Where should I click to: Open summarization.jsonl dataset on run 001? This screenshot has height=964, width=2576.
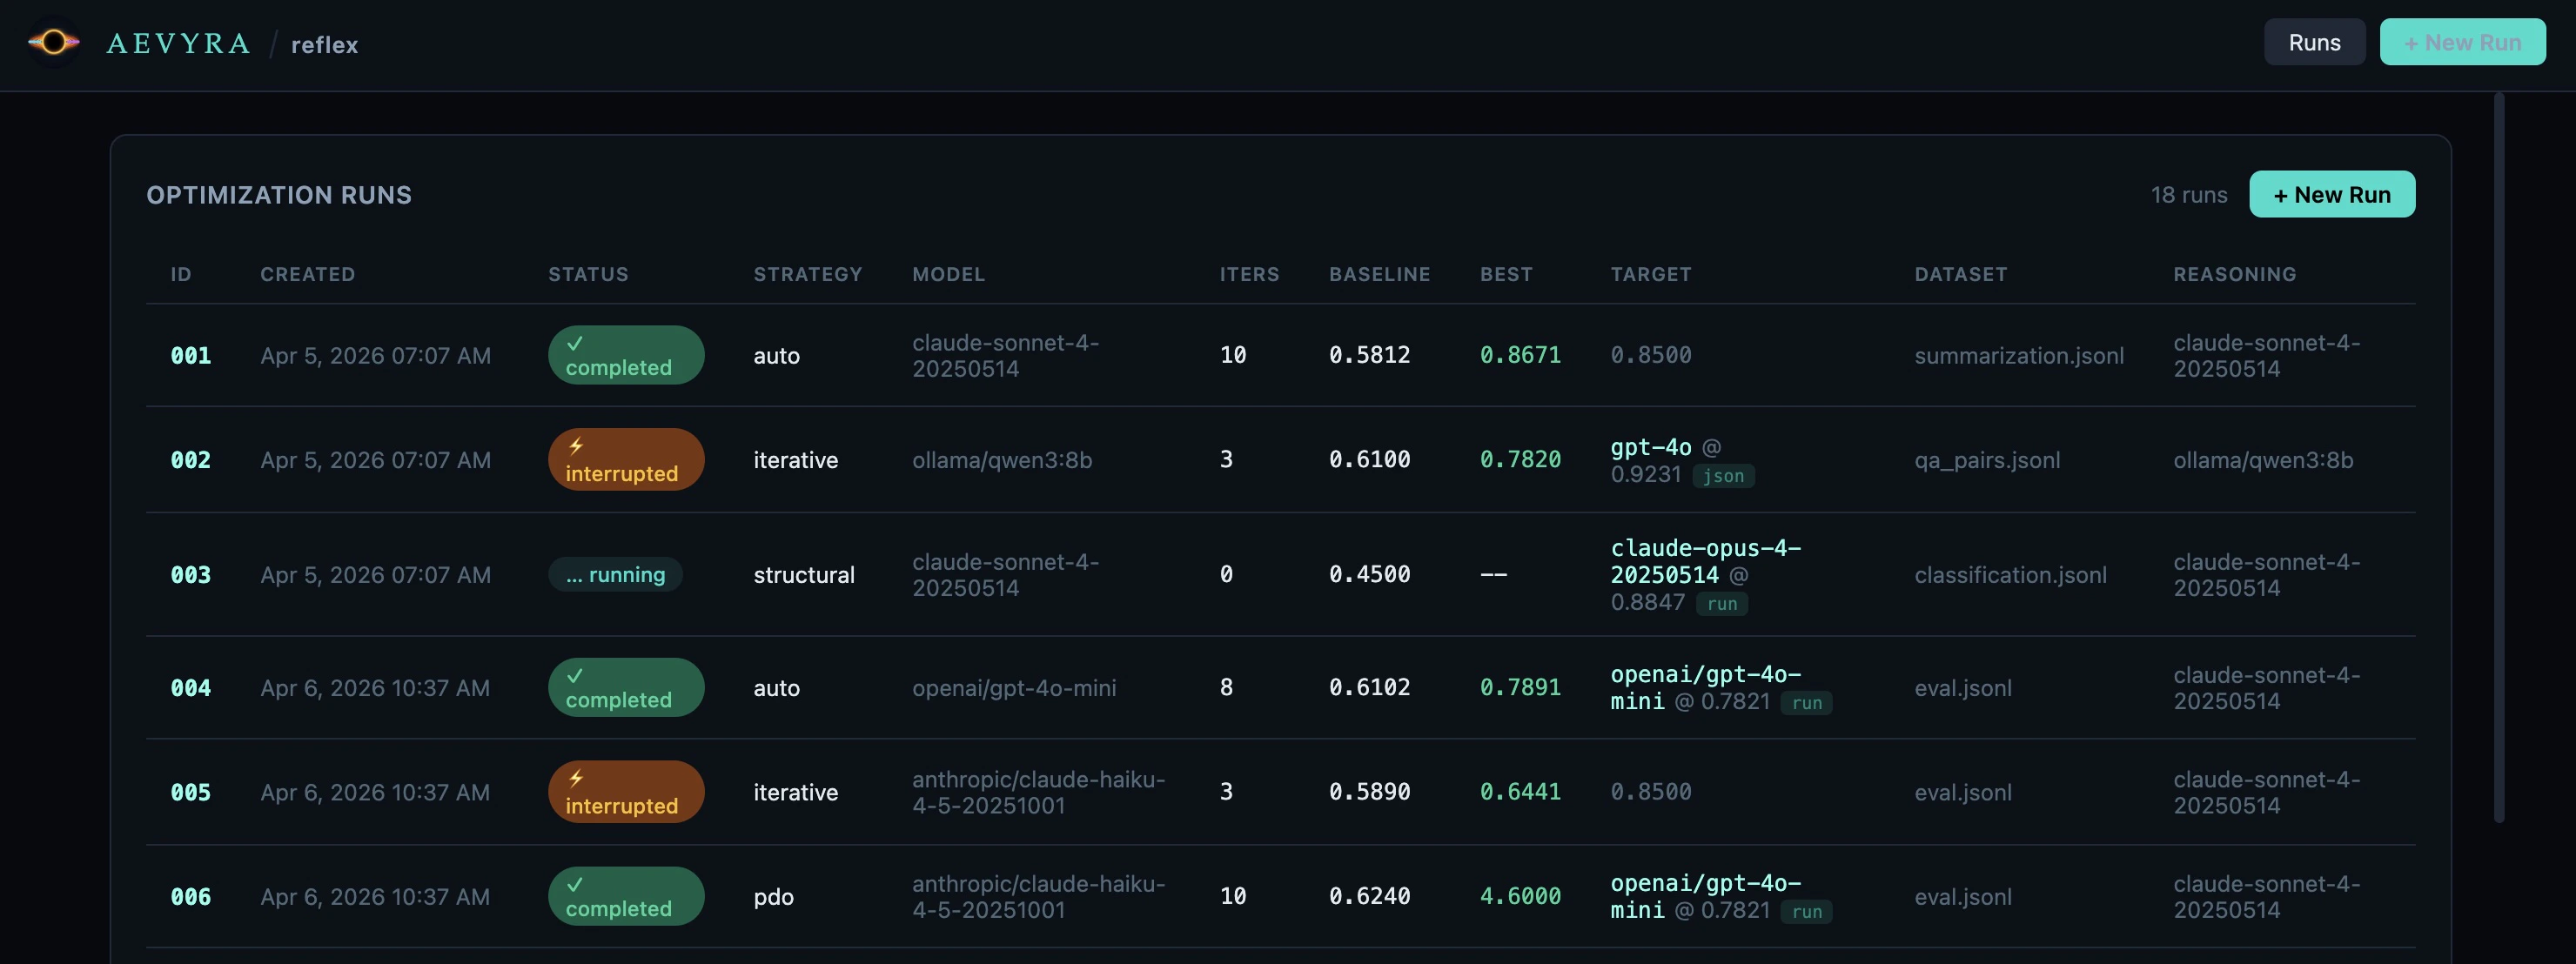tap(2019, 355)
